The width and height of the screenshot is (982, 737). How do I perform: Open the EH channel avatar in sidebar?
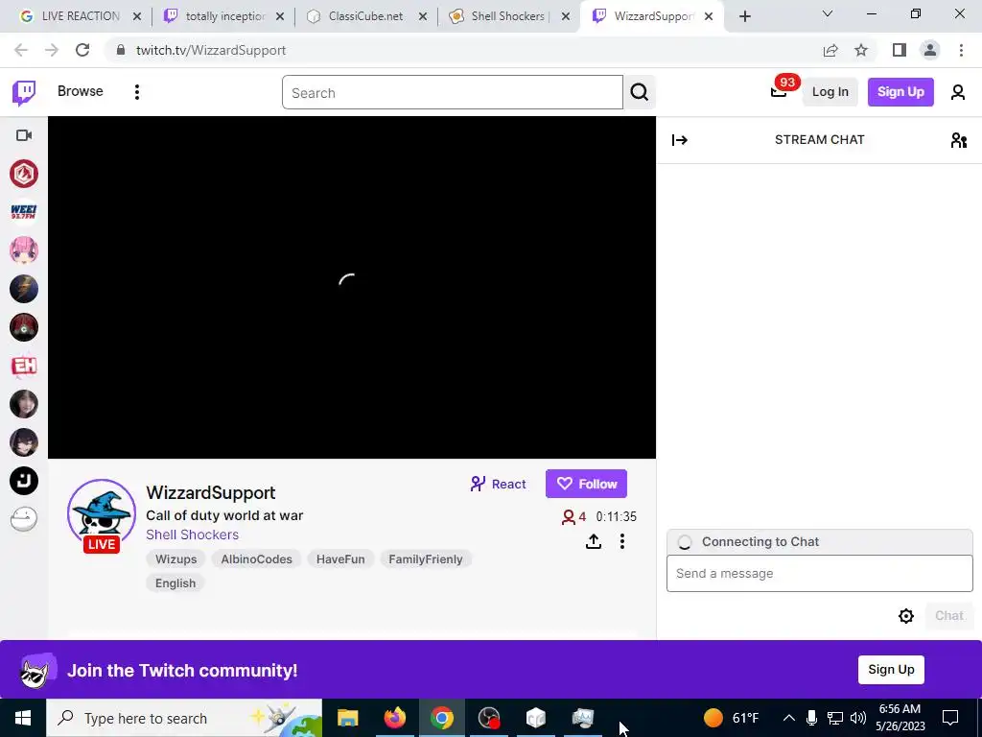point(24,366)
